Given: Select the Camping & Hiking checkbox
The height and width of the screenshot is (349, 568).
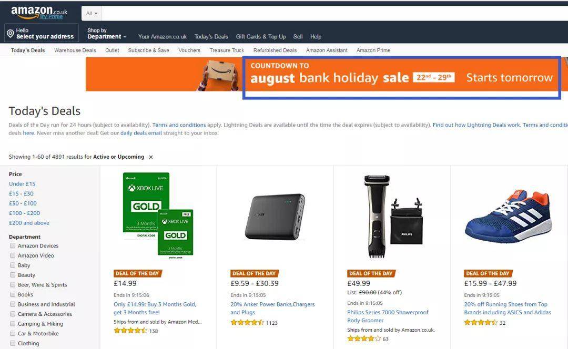Looking at the screenshot, I should (x=13, y=324).
